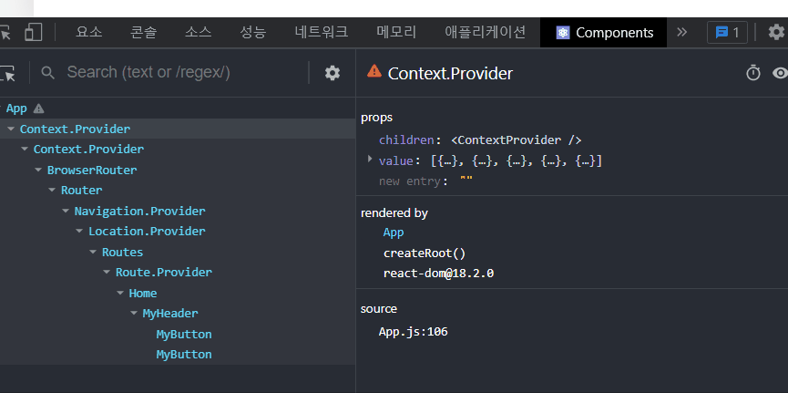Click createRoot() in rendered by list
Image resolution: width=788 pixels, height=393 pixels.
pyautogui.click(x=425, y=253)
